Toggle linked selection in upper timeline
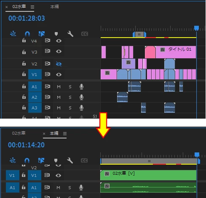Viewport: 206px width, 198px height. tap(42, 34)
